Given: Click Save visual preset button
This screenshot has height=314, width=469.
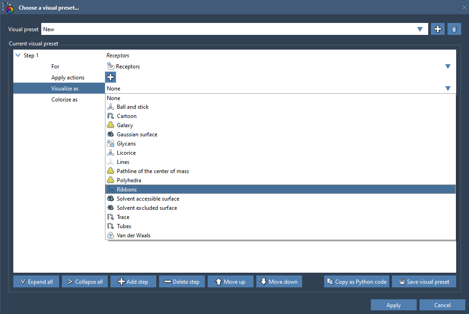Looking at the screenshot, I should pyautogui.click(x=424, y=282).
